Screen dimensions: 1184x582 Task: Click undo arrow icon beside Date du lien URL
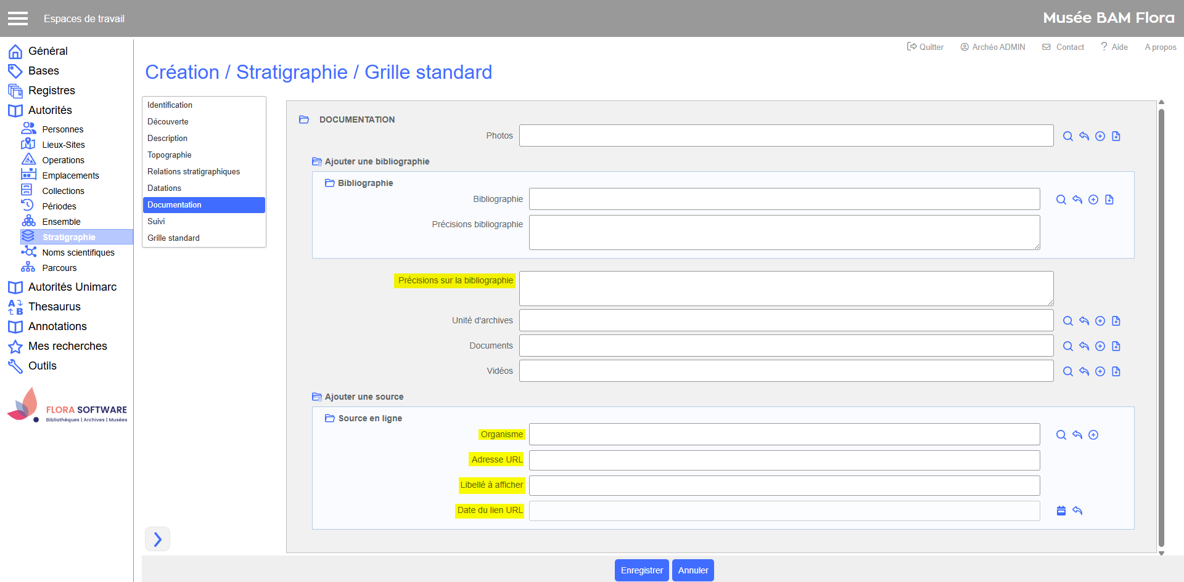tap(1077, 511)
